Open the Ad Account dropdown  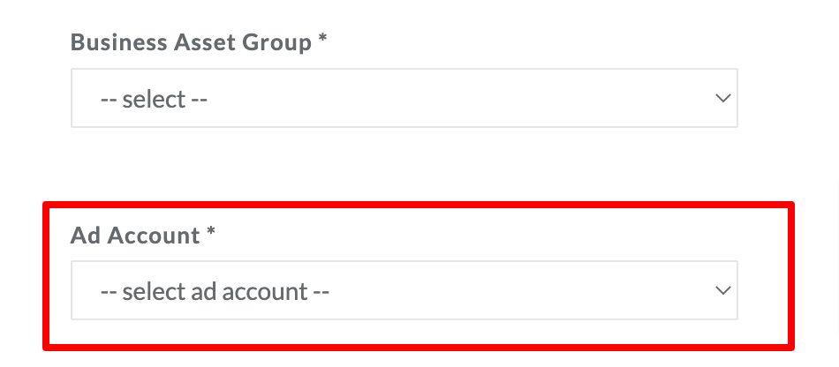[x=404, y=290]
